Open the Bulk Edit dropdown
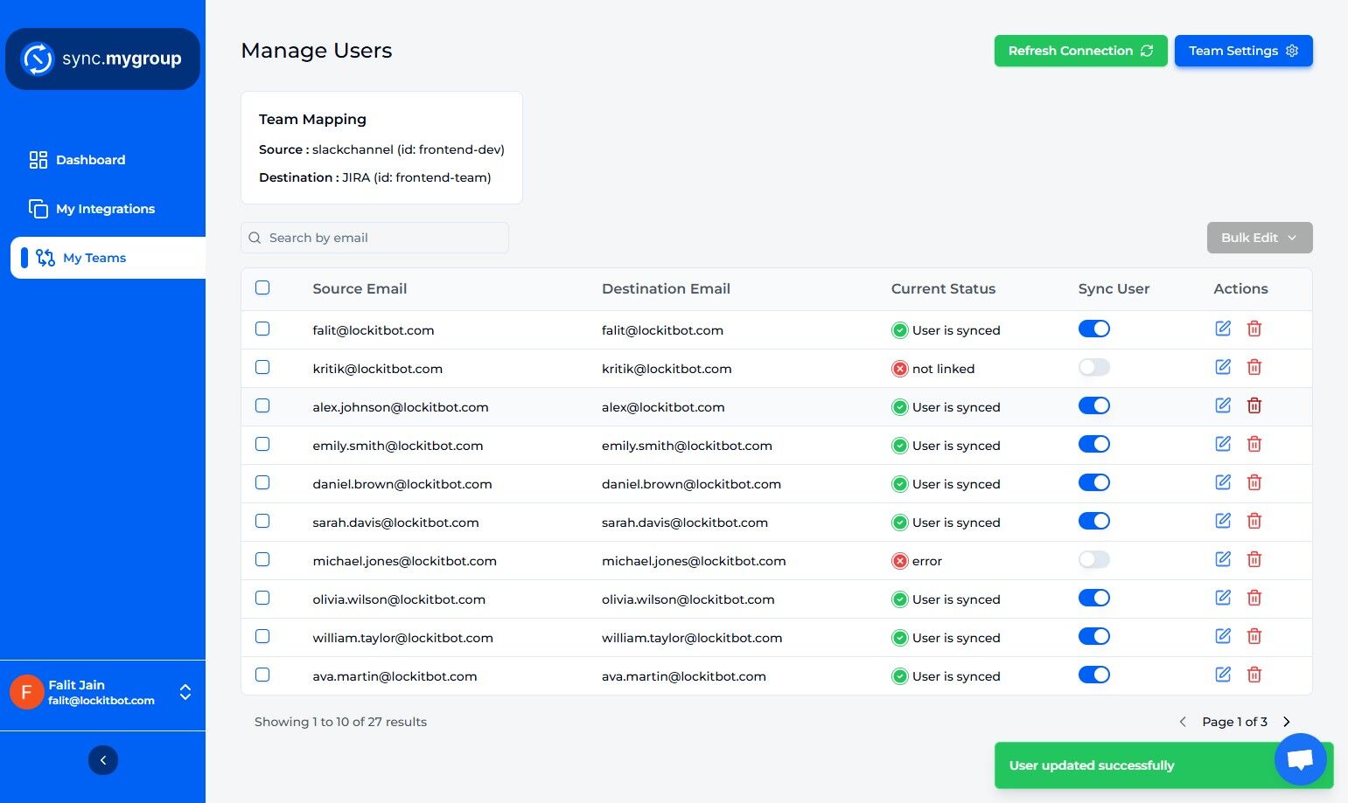Image resolution: width=1348 pixels, height=803 pixels. (x=1259, y=238)
